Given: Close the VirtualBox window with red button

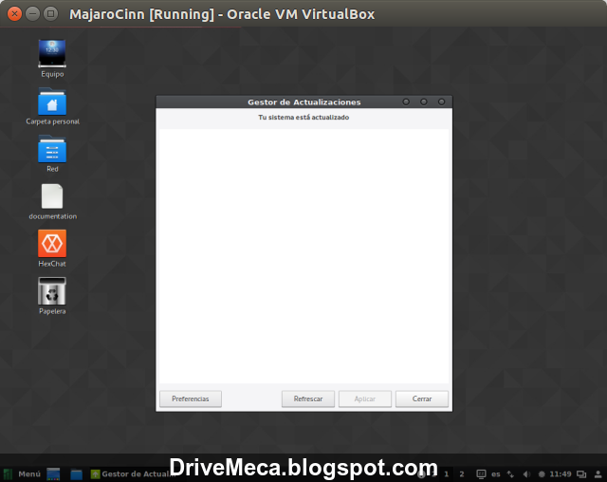Looking at the screenshot, I should pyautogui.click(x=15, y=14).
